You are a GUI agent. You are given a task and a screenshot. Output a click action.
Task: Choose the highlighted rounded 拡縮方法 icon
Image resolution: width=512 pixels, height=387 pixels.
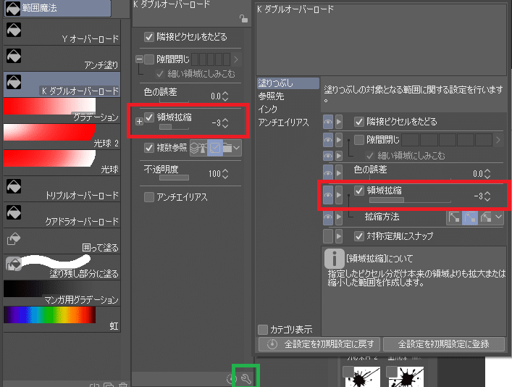(470, 217)
